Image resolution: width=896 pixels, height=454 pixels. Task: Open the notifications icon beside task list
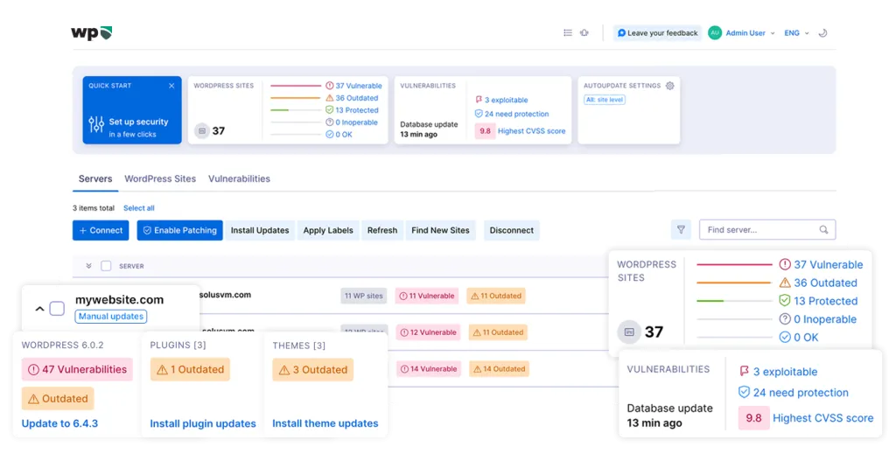(x=584, y=33)
